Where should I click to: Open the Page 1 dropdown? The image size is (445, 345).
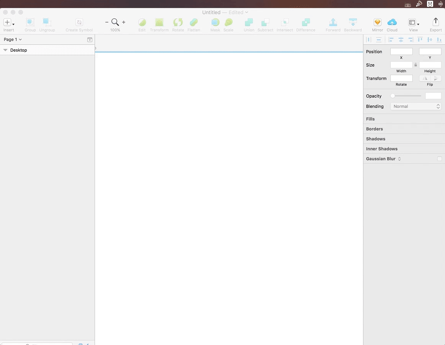point(13,39)
